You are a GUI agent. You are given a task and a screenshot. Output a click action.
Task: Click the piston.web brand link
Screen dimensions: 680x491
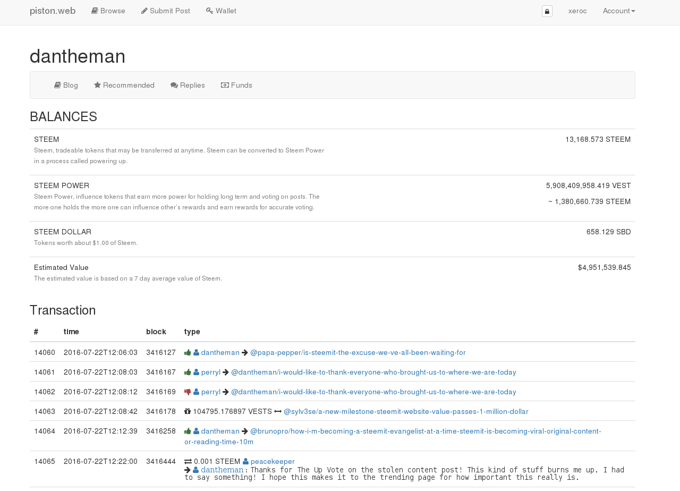click(x=53, y=11)
